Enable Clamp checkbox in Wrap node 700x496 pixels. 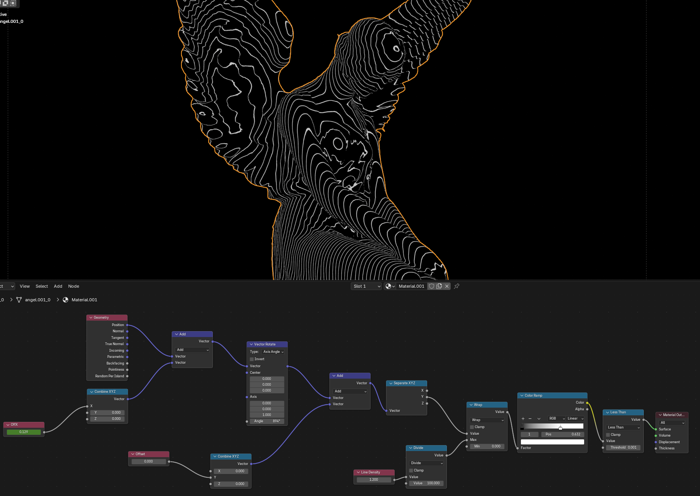[472, 427]
